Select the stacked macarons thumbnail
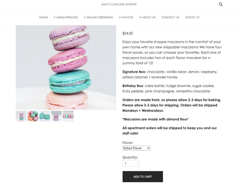The image size is (238, 184). pyautogui.click(x=21, y=116)
